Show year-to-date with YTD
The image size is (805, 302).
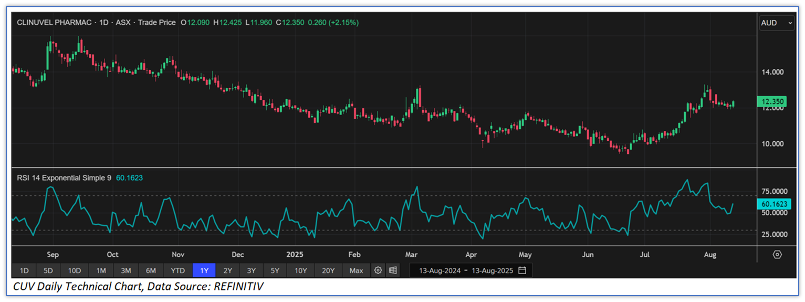click(177, 270)
